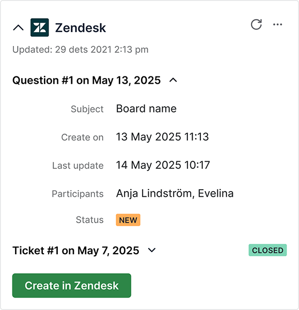This screenshot has width=299, height=310.
Task: Open the three-dot more options menu
Action: pos(277,24)
